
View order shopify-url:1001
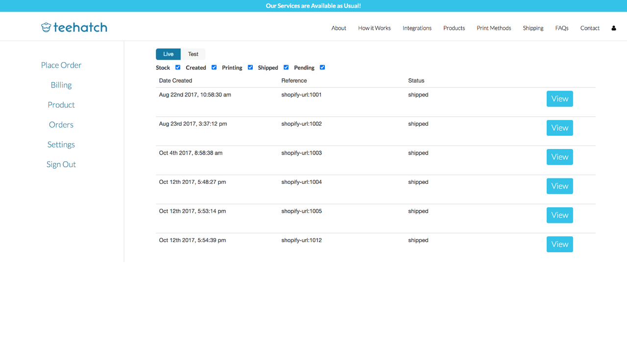(559, 98)
